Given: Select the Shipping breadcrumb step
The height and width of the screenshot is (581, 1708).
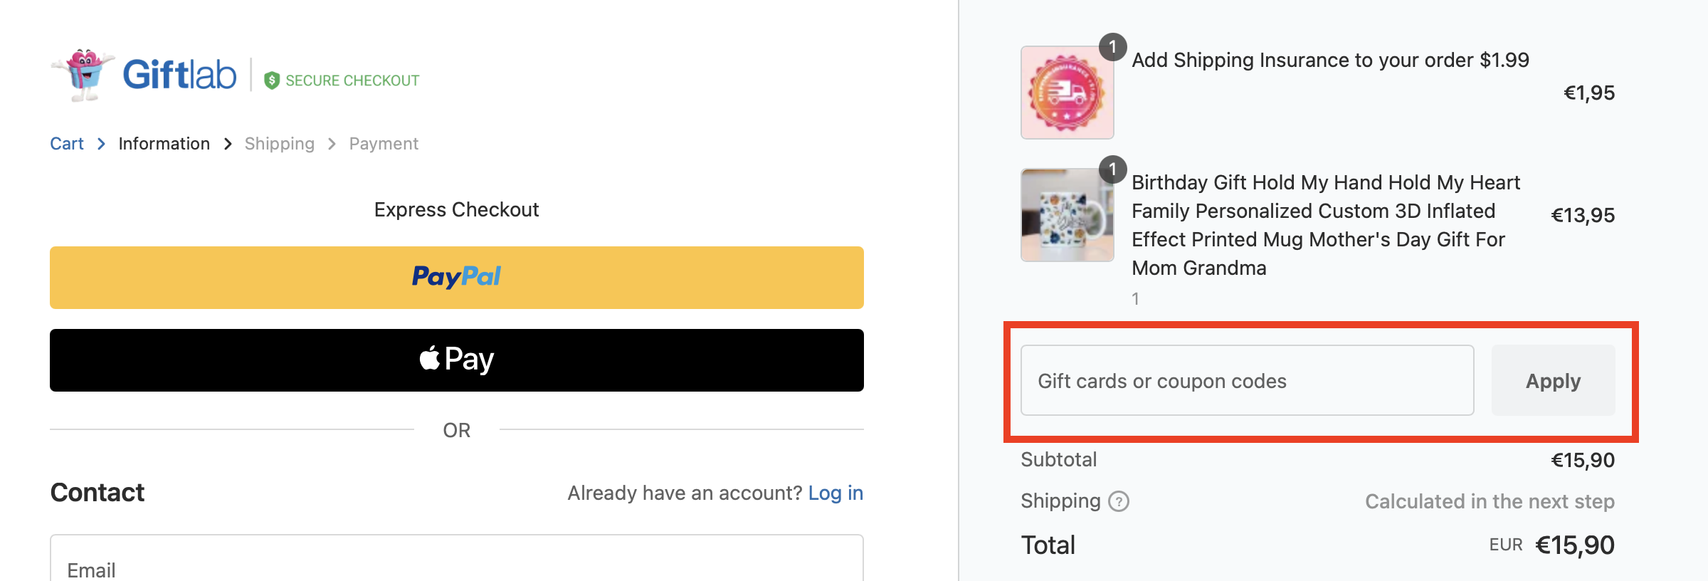Looking at the screenshot, I should 279,144.
